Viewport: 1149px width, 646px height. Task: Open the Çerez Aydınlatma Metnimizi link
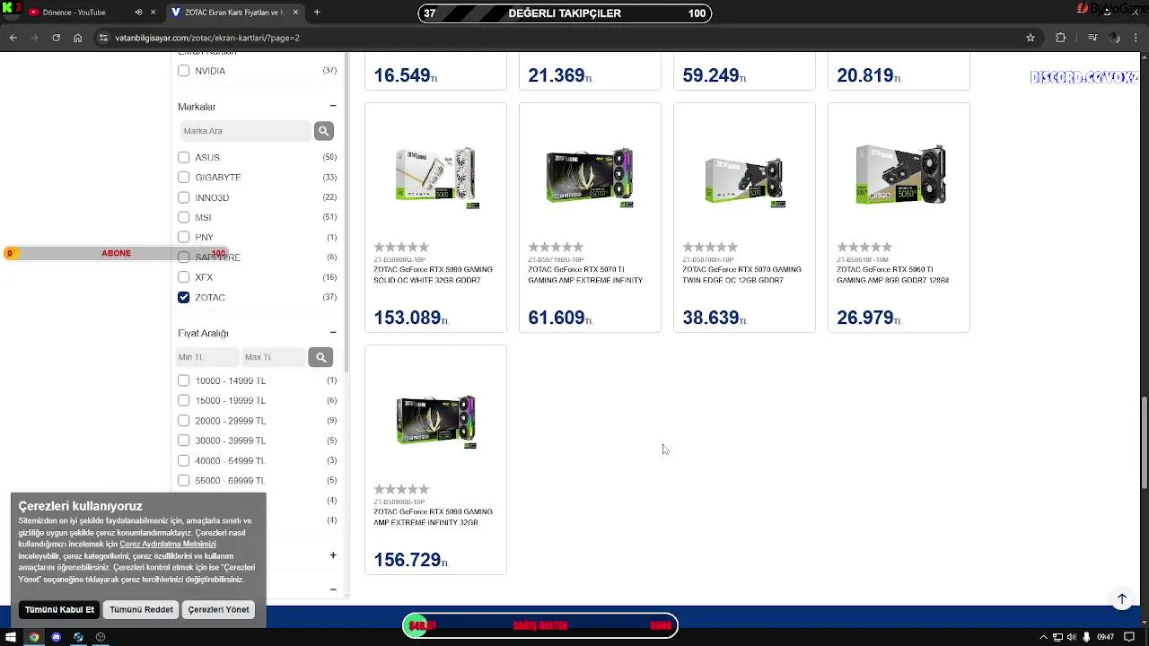point(168,544)
